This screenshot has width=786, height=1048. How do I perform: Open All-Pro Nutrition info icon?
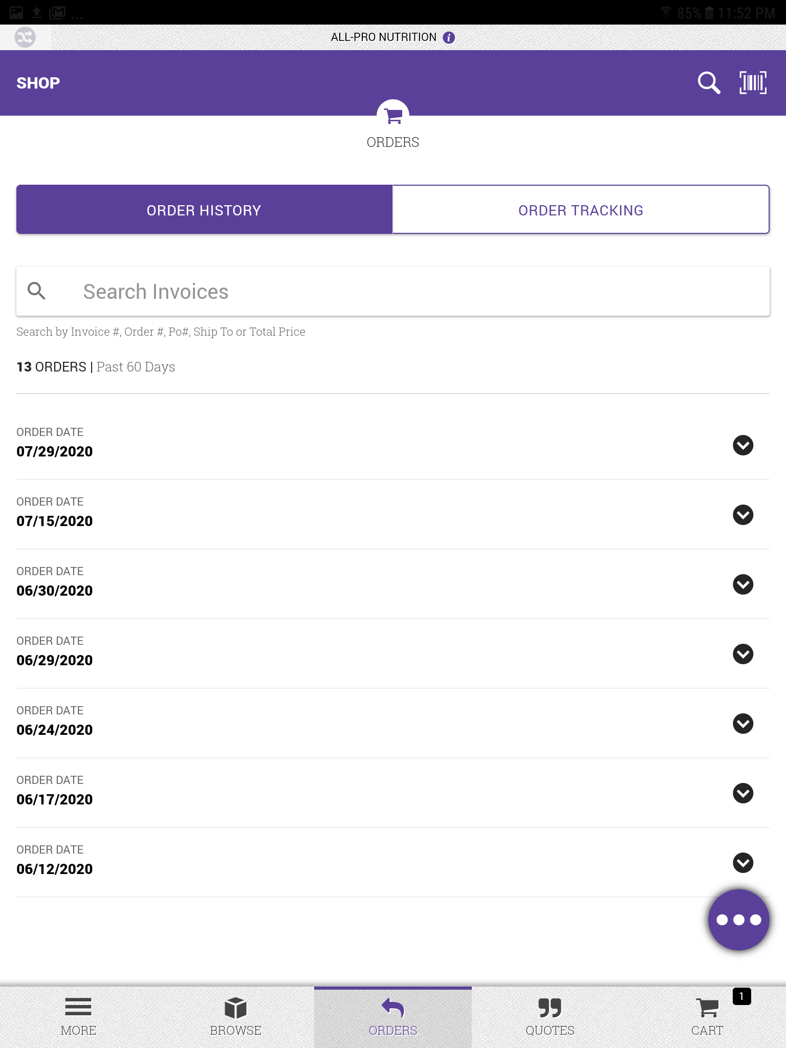(x=449, y=37)
